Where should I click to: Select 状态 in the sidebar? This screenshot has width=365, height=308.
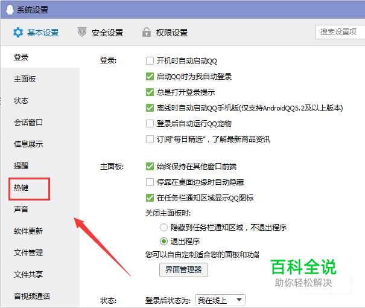21,101
